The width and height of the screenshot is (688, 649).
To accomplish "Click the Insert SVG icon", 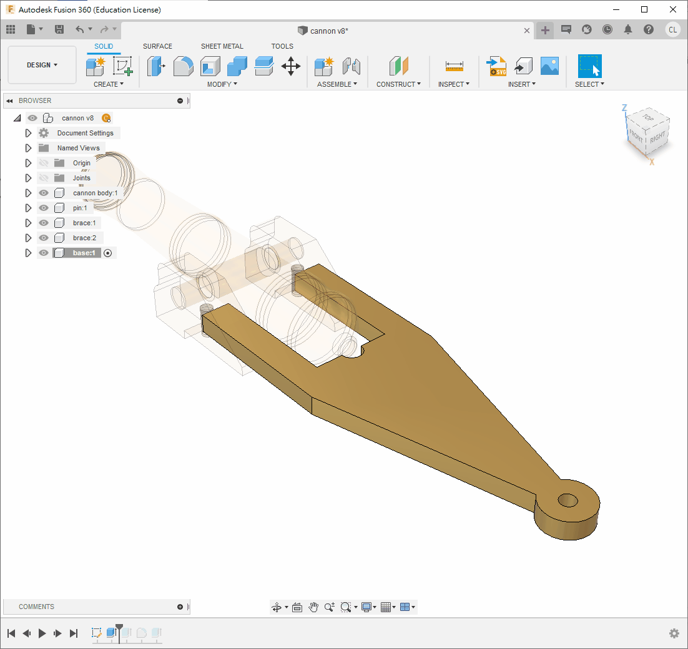I will 497,66.
